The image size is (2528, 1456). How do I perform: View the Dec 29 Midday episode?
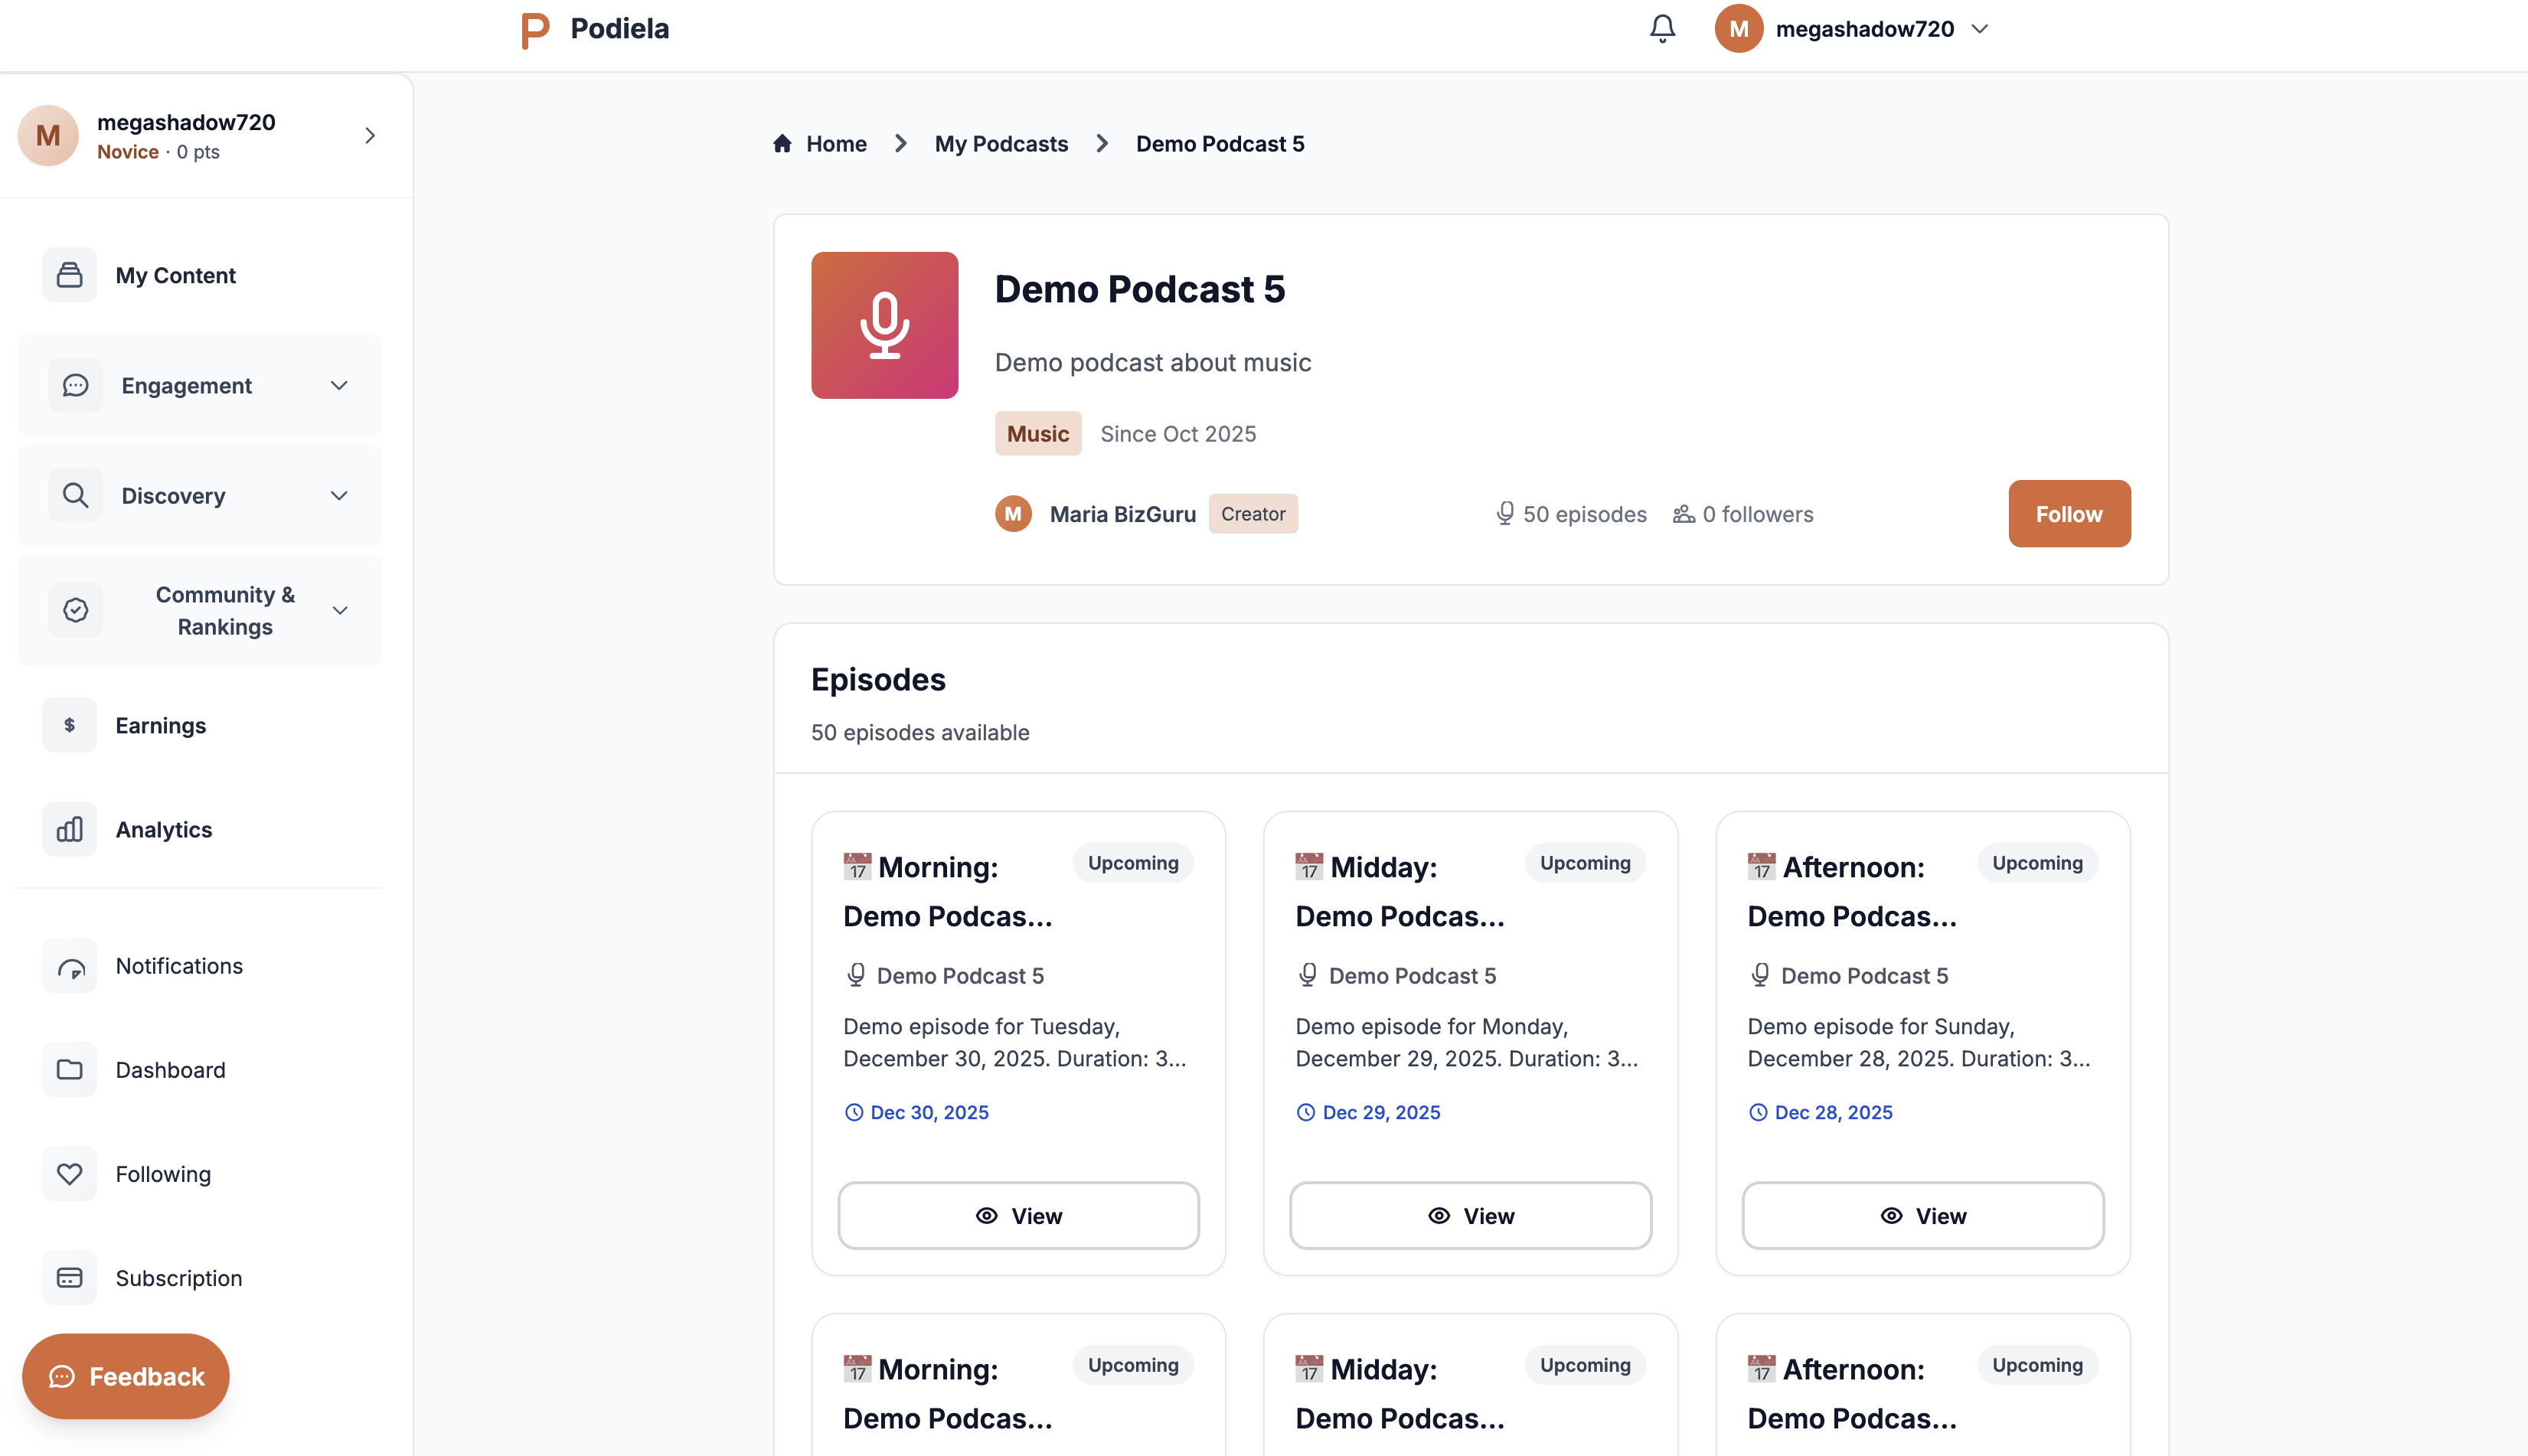click(x=1470, y=1216)
